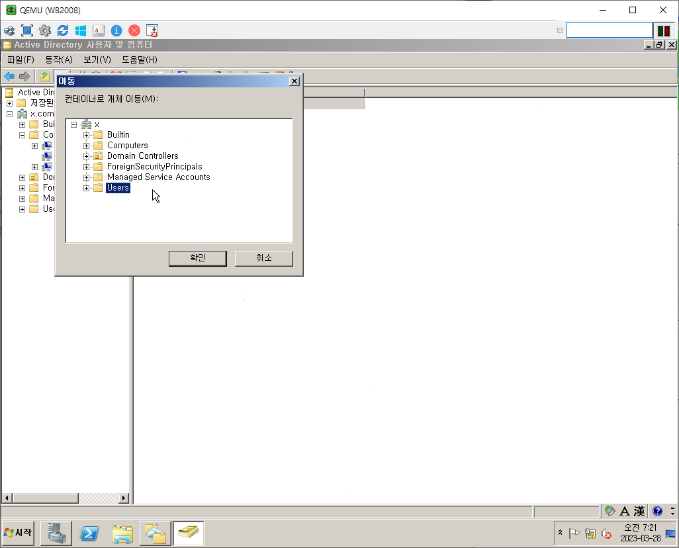Click the blue refresh arrows icon
This screenshot has width=679, height=548.
(x=63, y=30)
